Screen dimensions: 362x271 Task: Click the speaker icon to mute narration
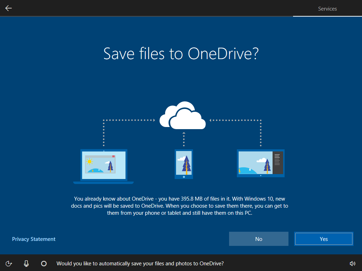(x=352, y=264)
